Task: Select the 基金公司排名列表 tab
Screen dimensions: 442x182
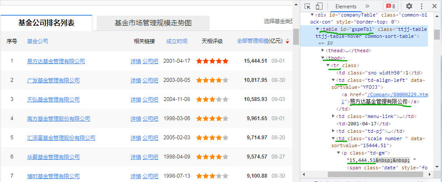Action: click(x=46, y=23)
